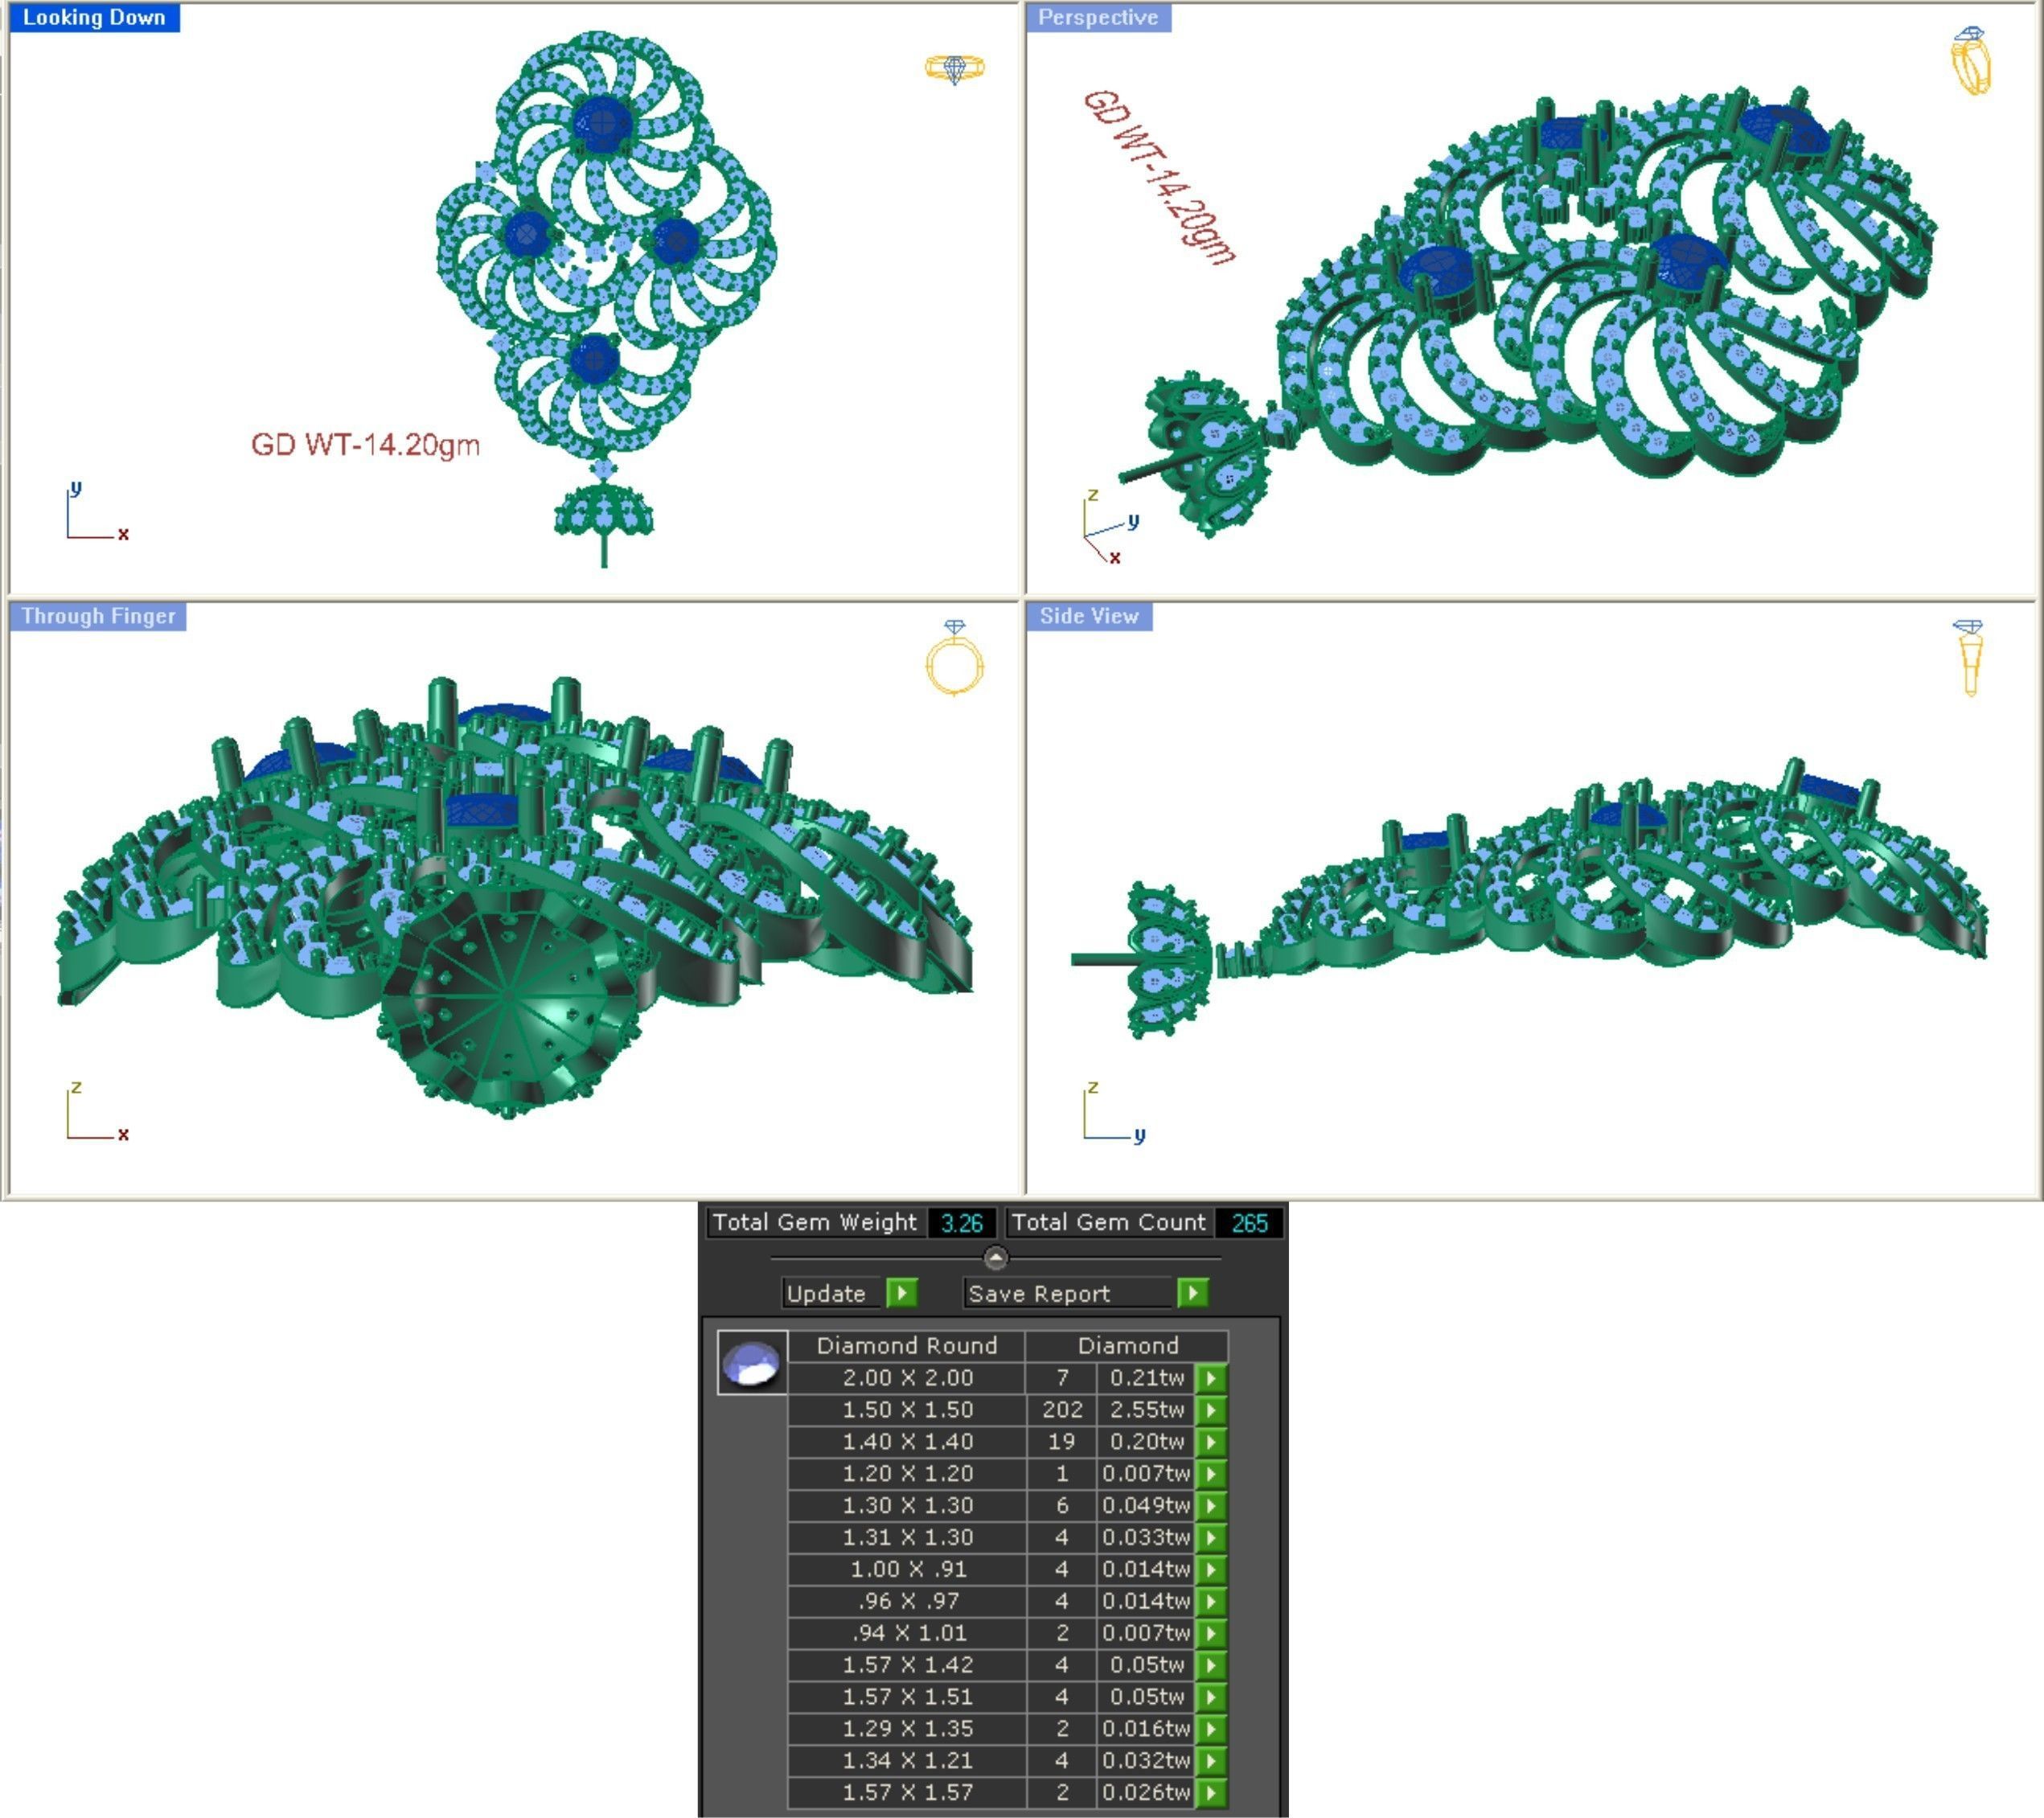
Task: Click green arrow for 1.50 X 1.50 row
Action: tap(1210, 1410)
